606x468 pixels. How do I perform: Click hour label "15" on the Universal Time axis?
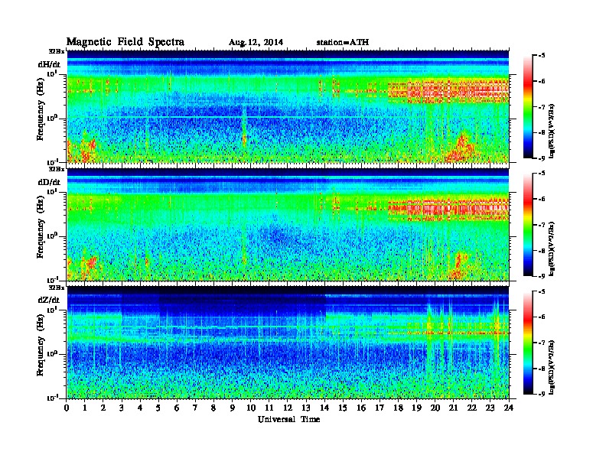click(x=344, y=408)
